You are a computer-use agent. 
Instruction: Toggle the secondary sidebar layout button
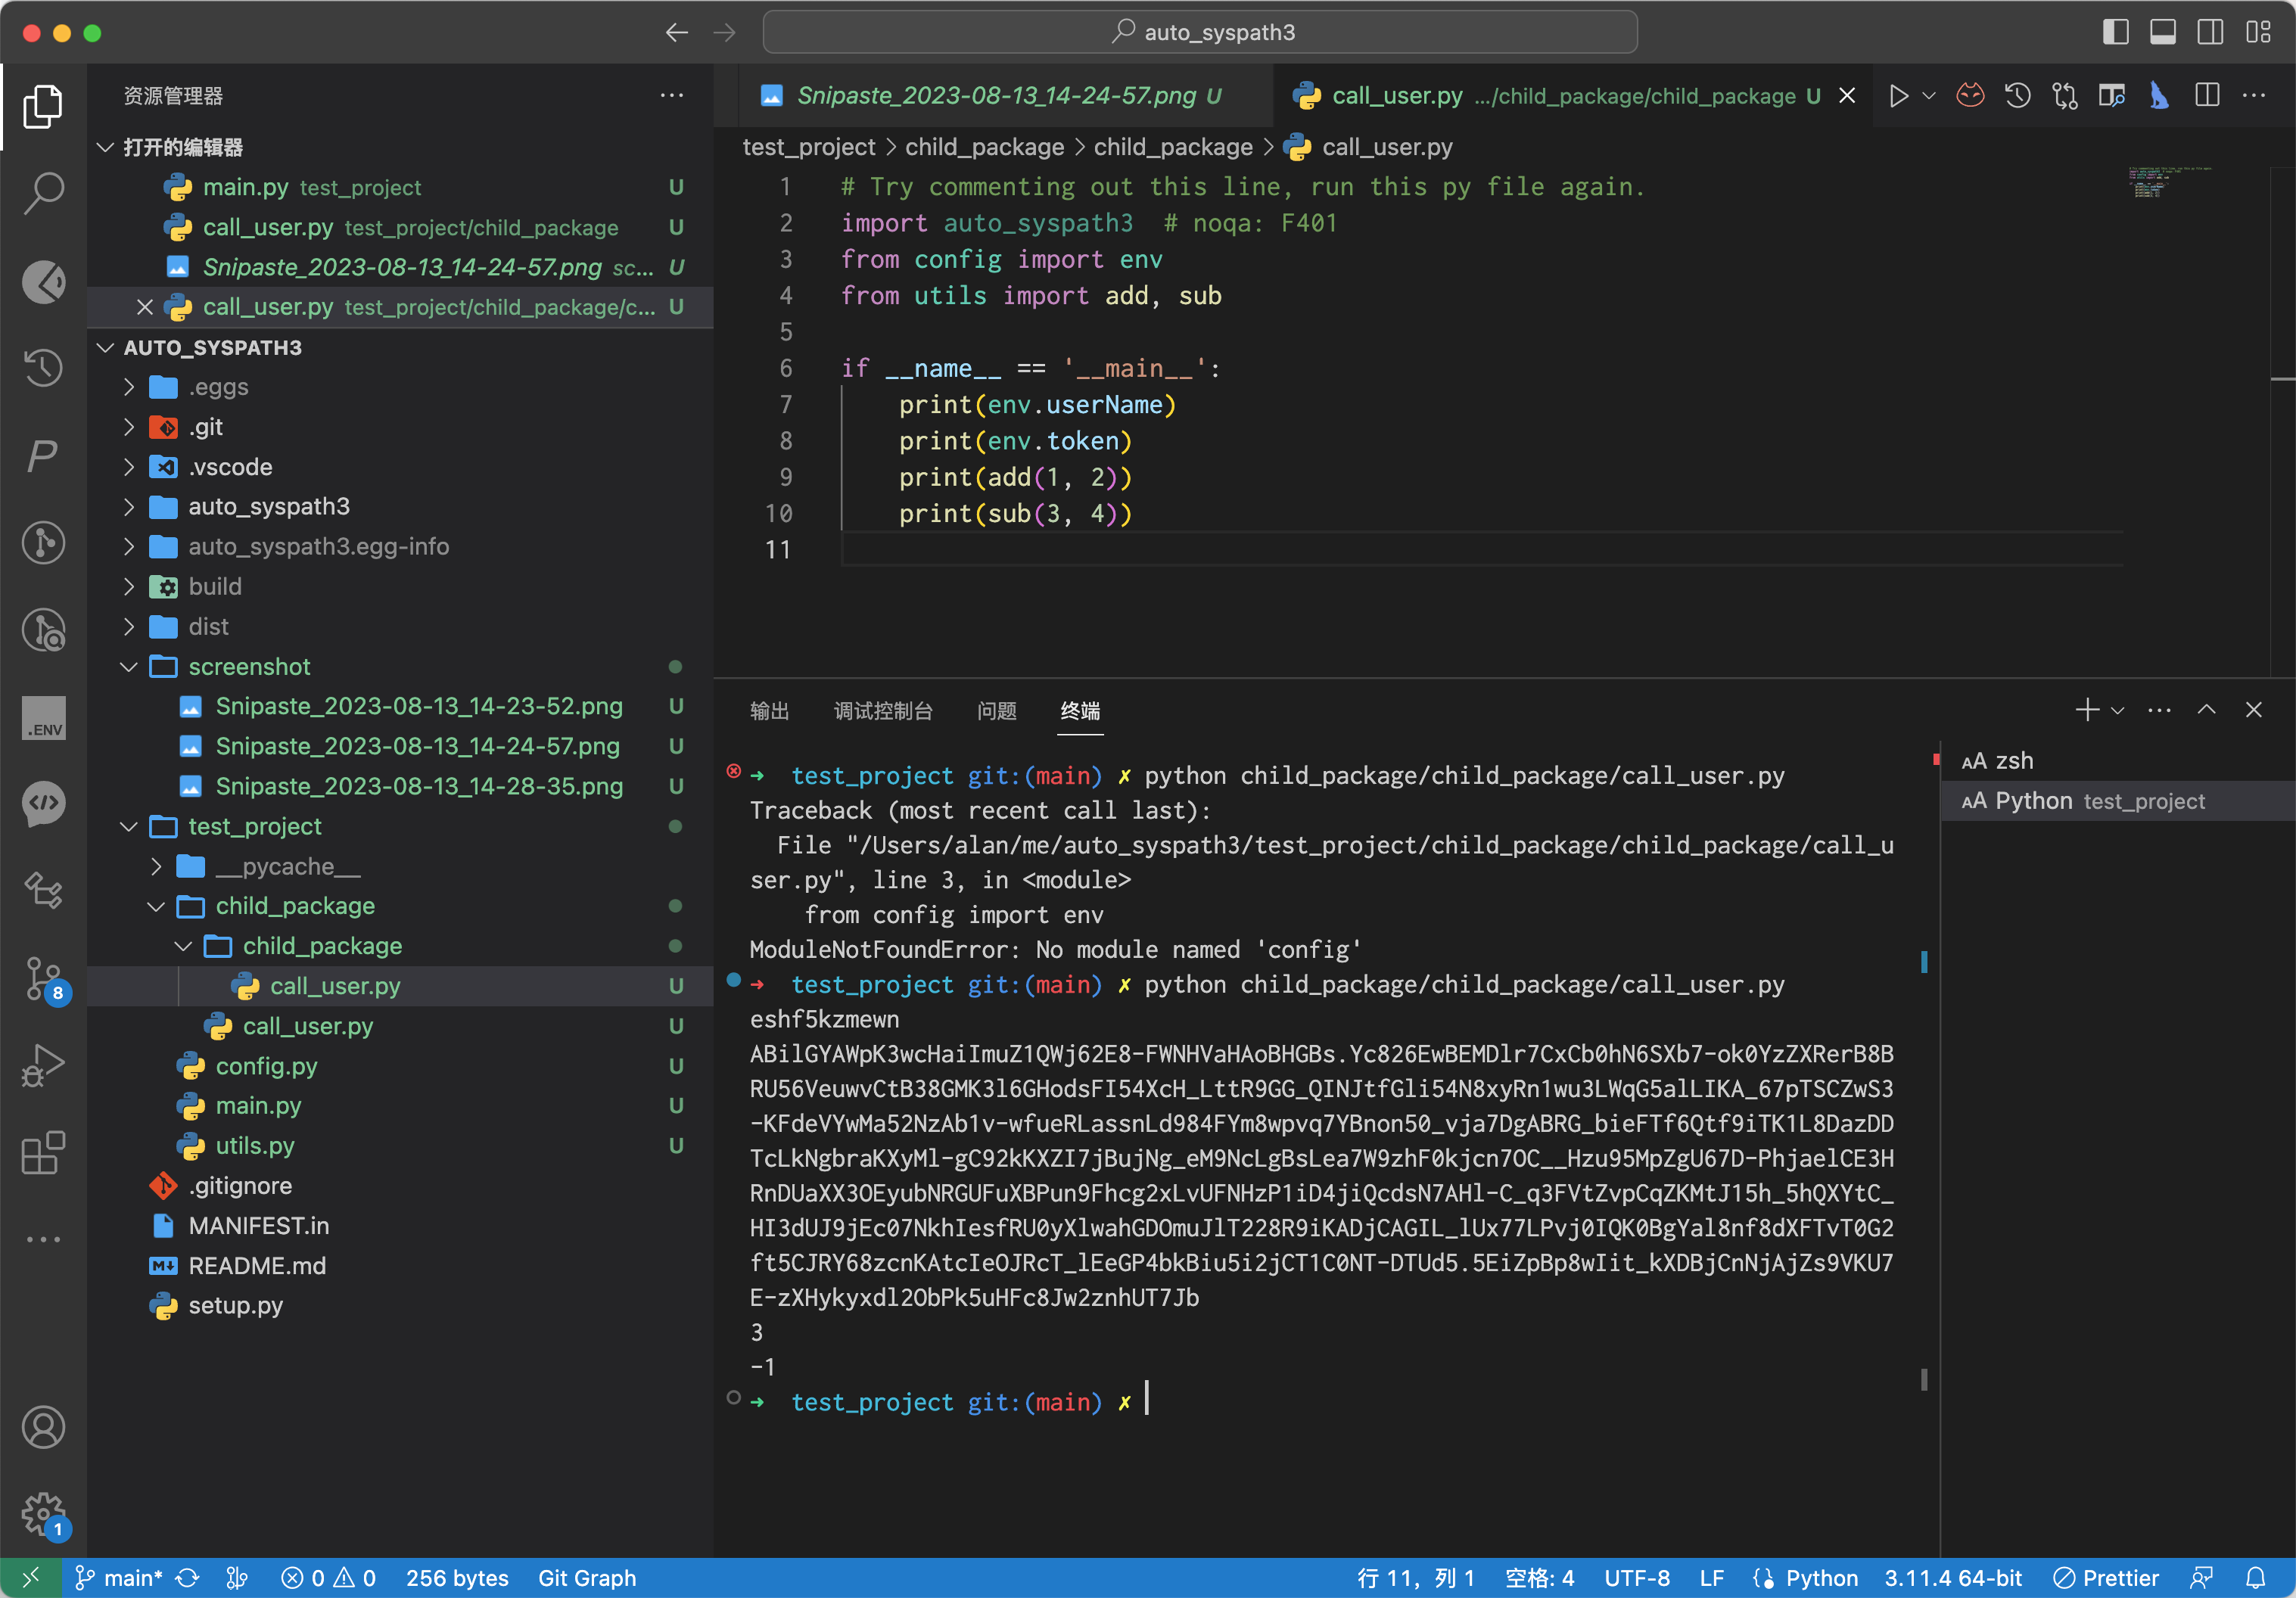pos(2210,32)
